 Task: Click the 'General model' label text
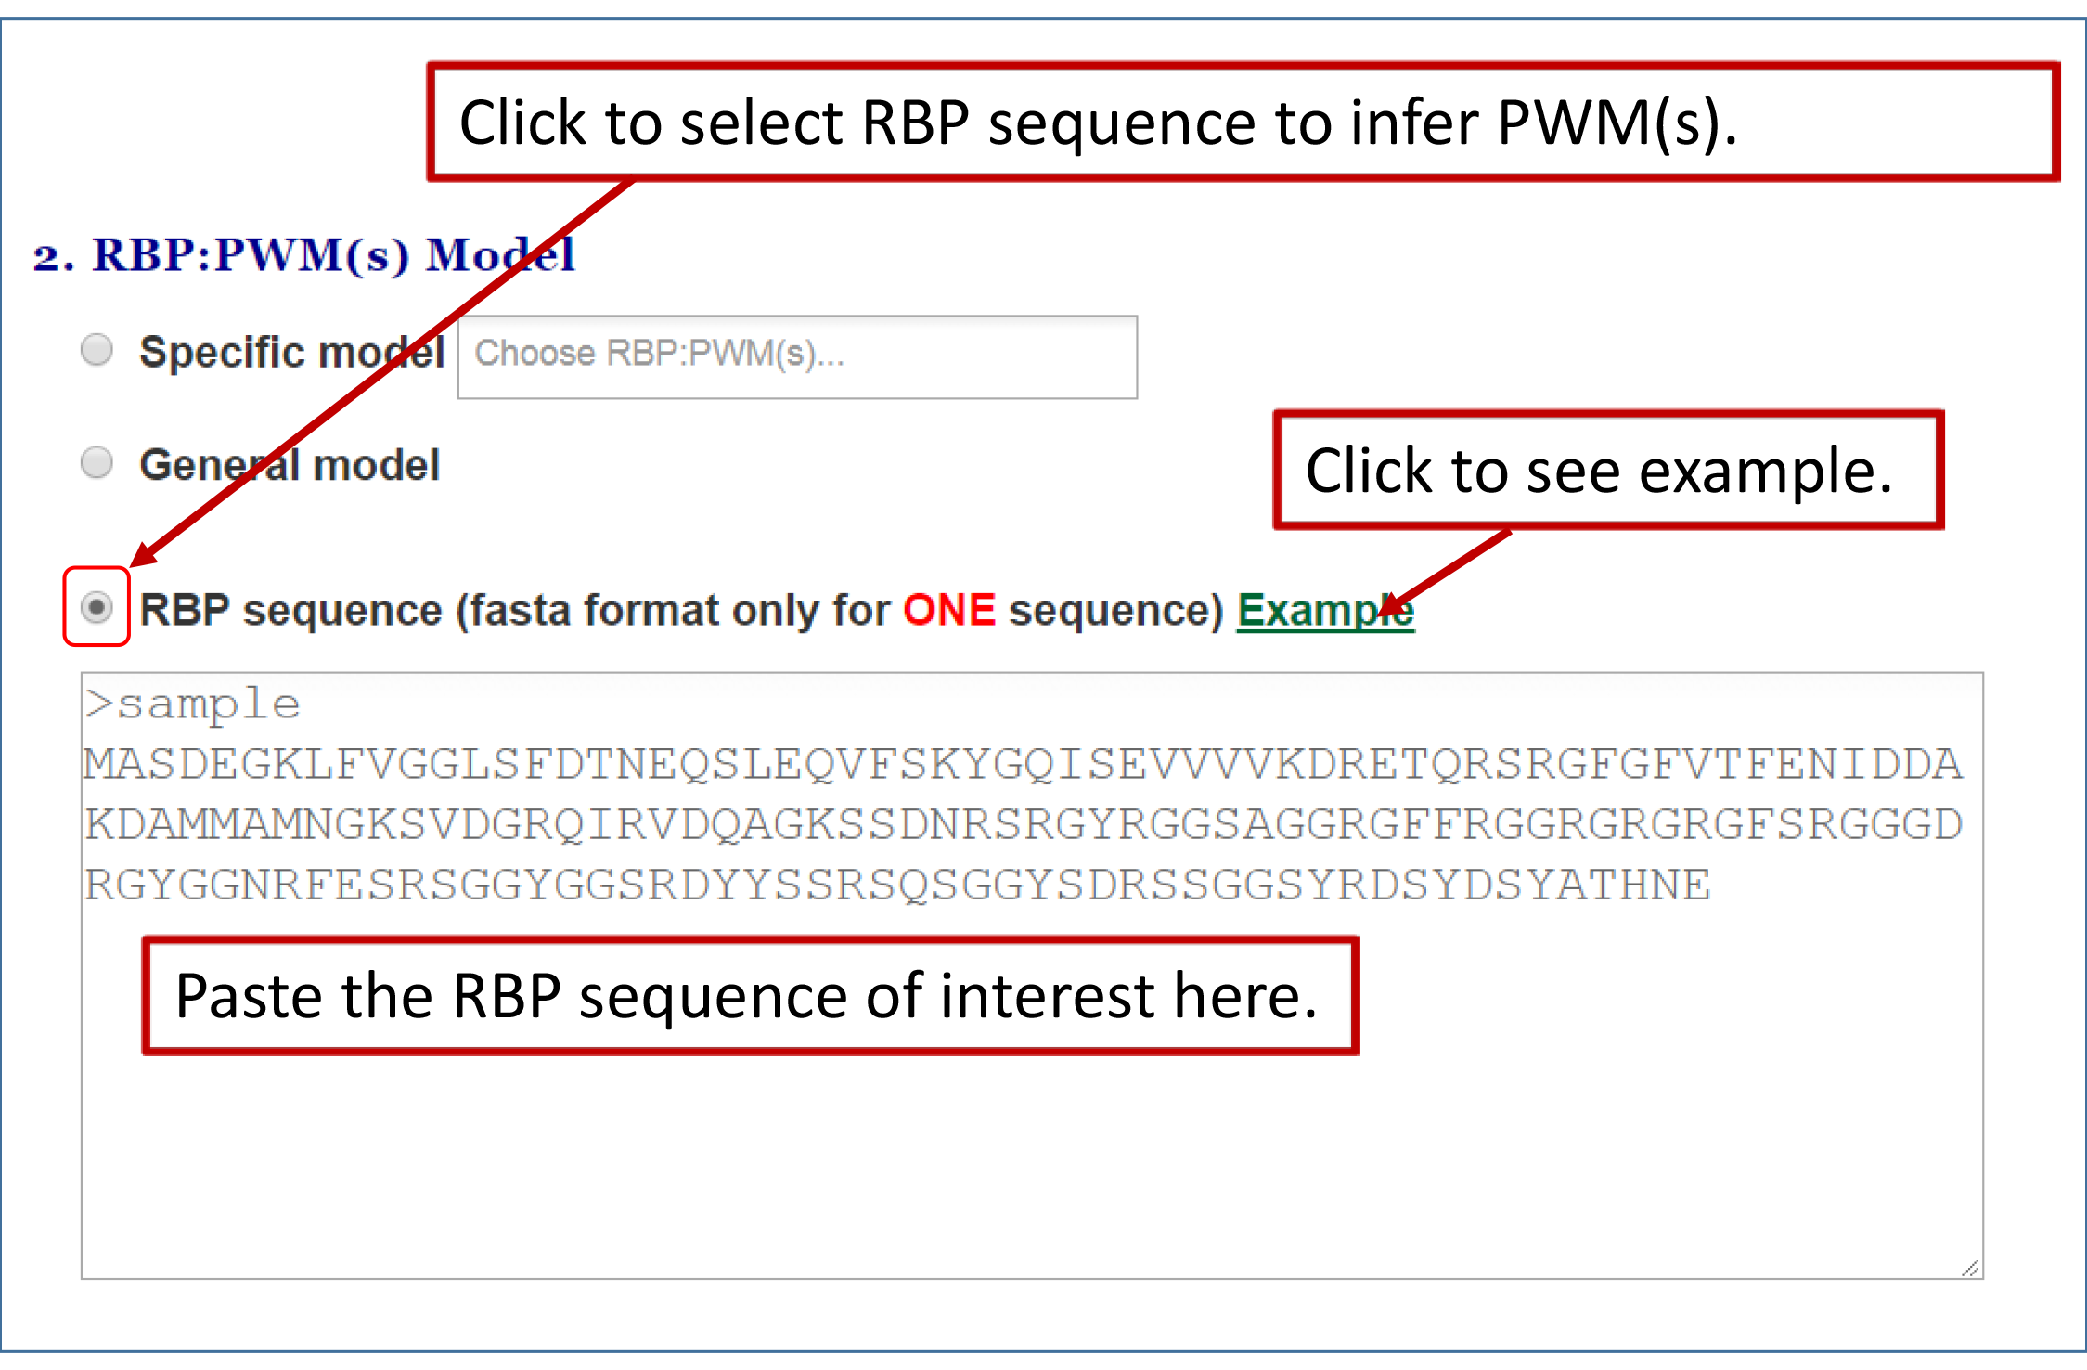pos(290,465)
